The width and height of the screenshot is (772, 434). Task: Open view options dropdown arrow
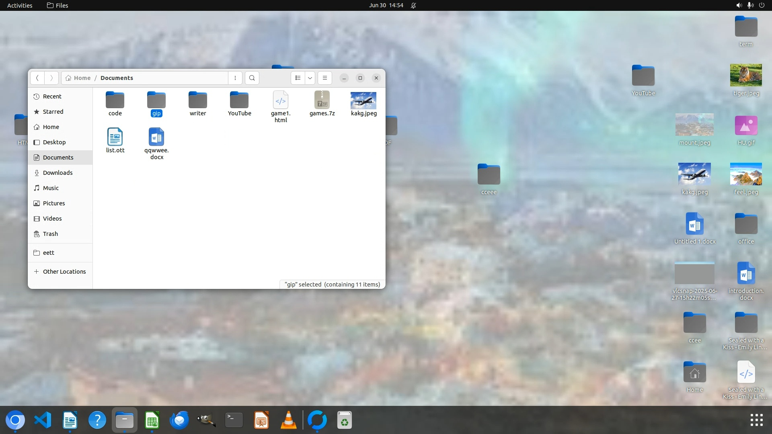pos(310,78)
